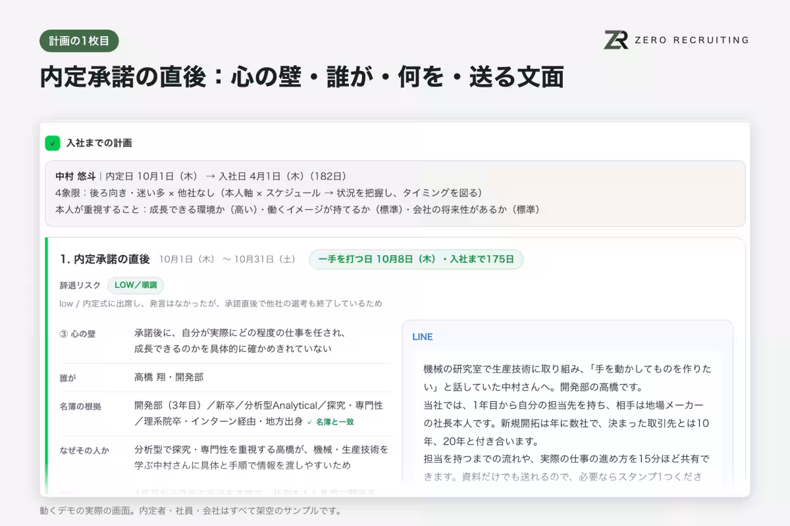Screen dimensions: 790x526
Task: Select the heading 1. 内定承諾の直後
Action: [x=105, y=259]
